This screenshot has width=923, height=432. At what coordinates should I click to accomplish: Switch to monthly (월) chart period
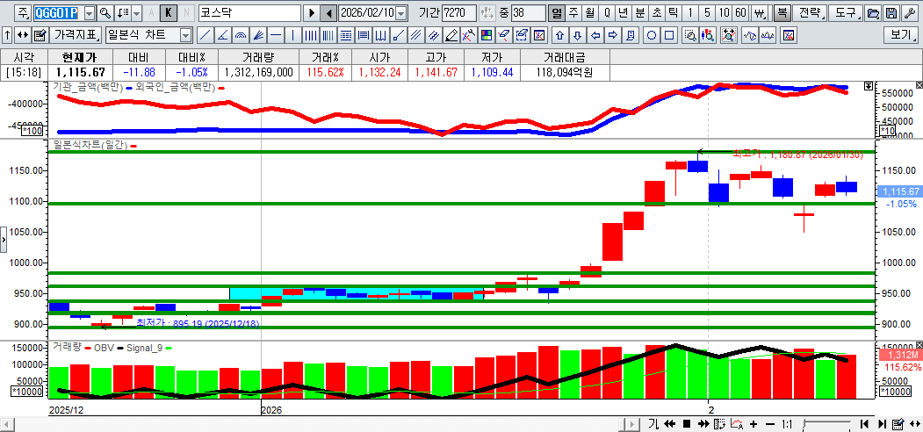pos(589,13)
